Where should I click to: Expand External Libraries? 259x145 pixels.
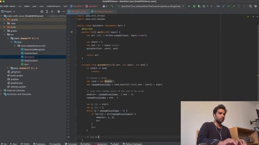tap(1, 90)
